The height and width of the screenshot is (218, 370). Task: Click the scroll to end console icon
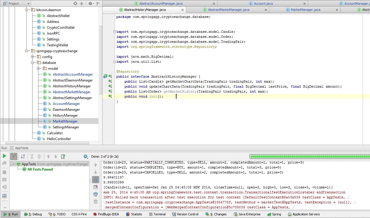pyautogui.click(x=96, y=187)
